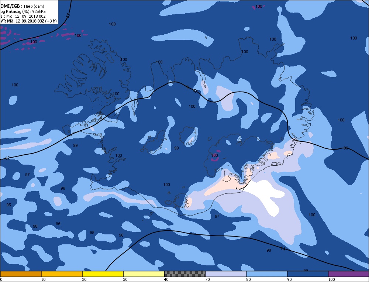This screenshot has width=369, height=282.
Task: Click the purple legend swatch above 100
Action: point(349,274)
